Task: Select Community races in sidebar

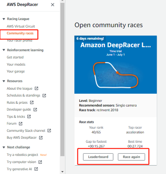Action: tap(20, 33)
